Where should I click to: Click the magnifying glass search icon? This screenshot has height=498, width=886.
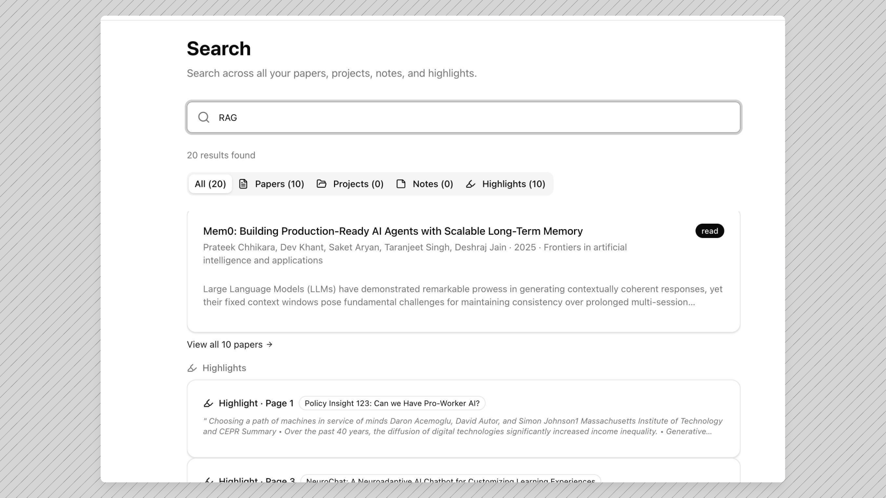(204, 118)
